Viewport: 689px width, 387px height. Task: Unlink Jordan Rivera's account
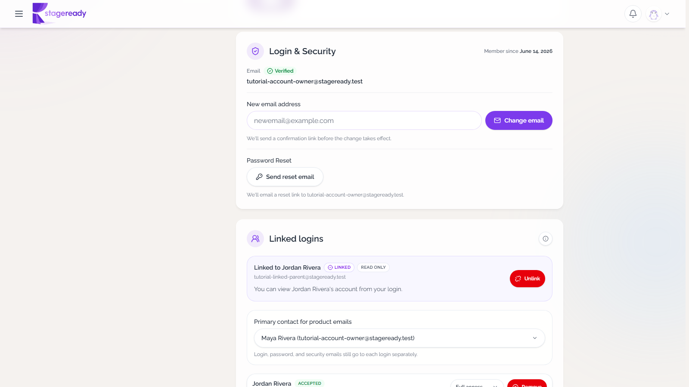click(x=528, y=279)
